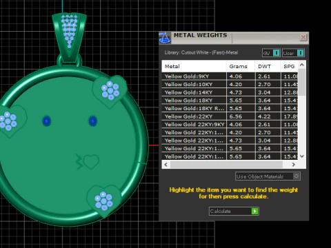Click the table scroll up arrow

(302, 65)
